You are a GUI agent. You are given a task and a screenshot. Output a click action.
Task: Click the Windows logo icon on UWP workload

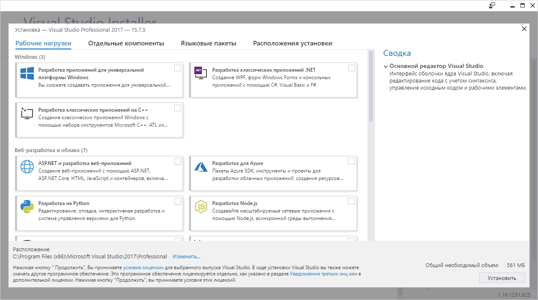[27, 73]
